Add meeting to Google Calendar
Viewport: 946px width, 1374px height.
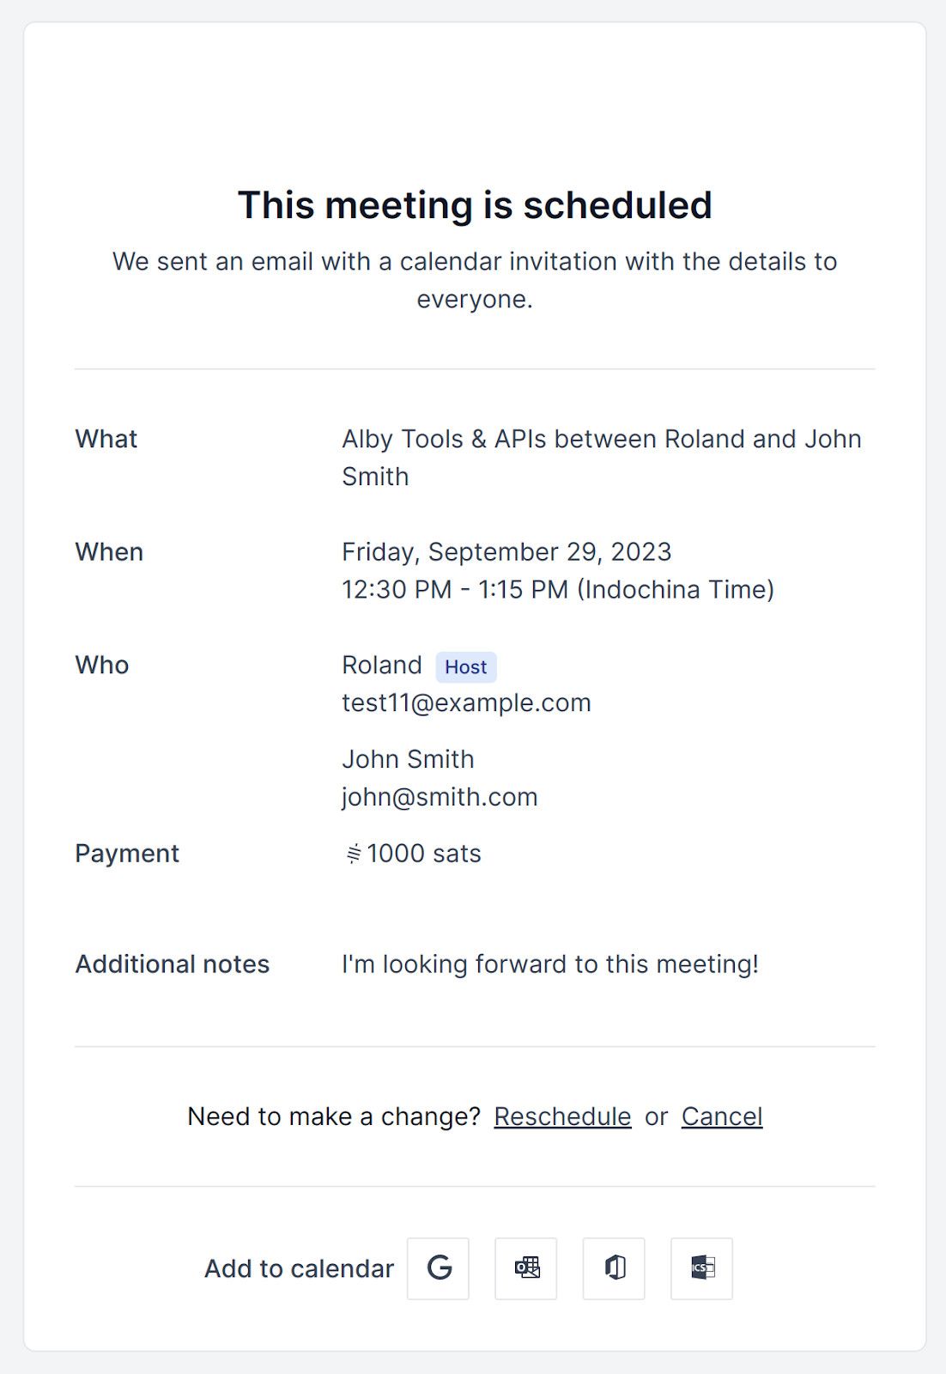[438, 1268]
